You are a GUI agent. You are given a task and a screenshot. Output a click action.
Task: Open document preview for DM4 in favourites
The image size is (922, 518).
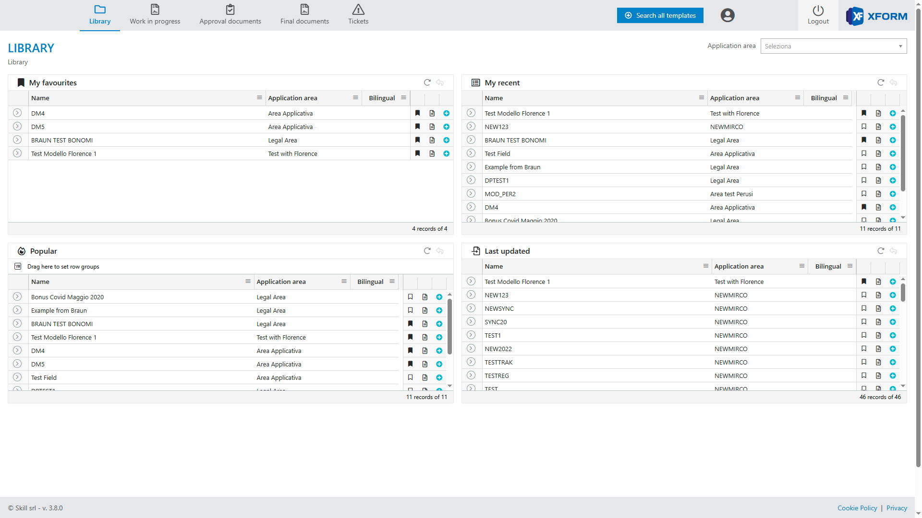pos(432,113)
